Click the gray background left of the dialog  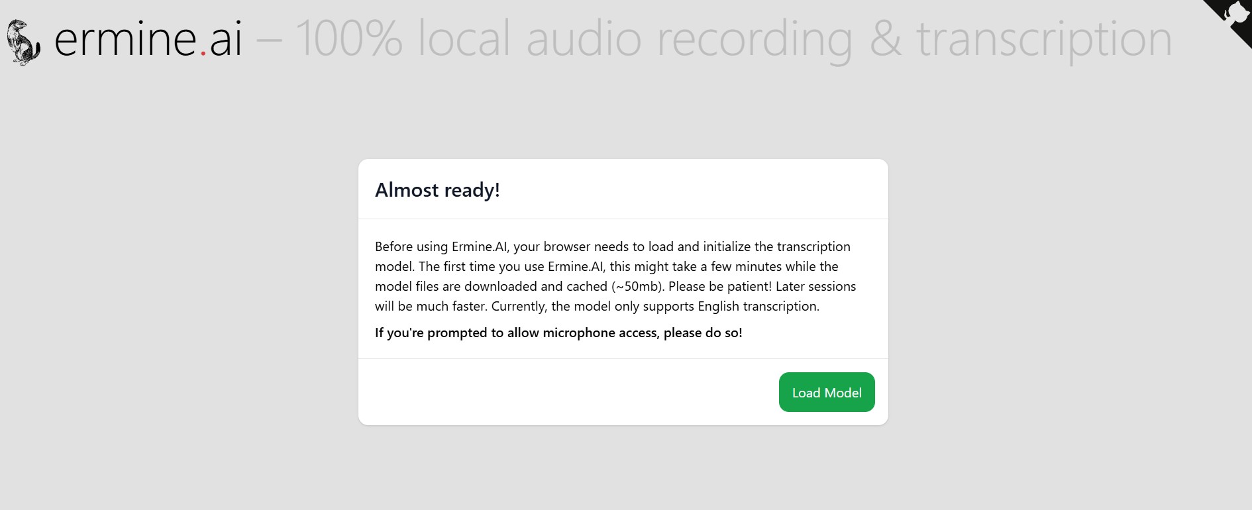[x=179, y=291]
